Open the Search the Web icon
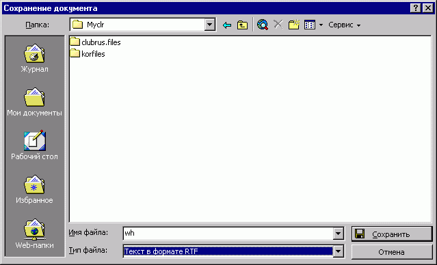The height and width of the screenshot is (265, 437). [262, 25]
